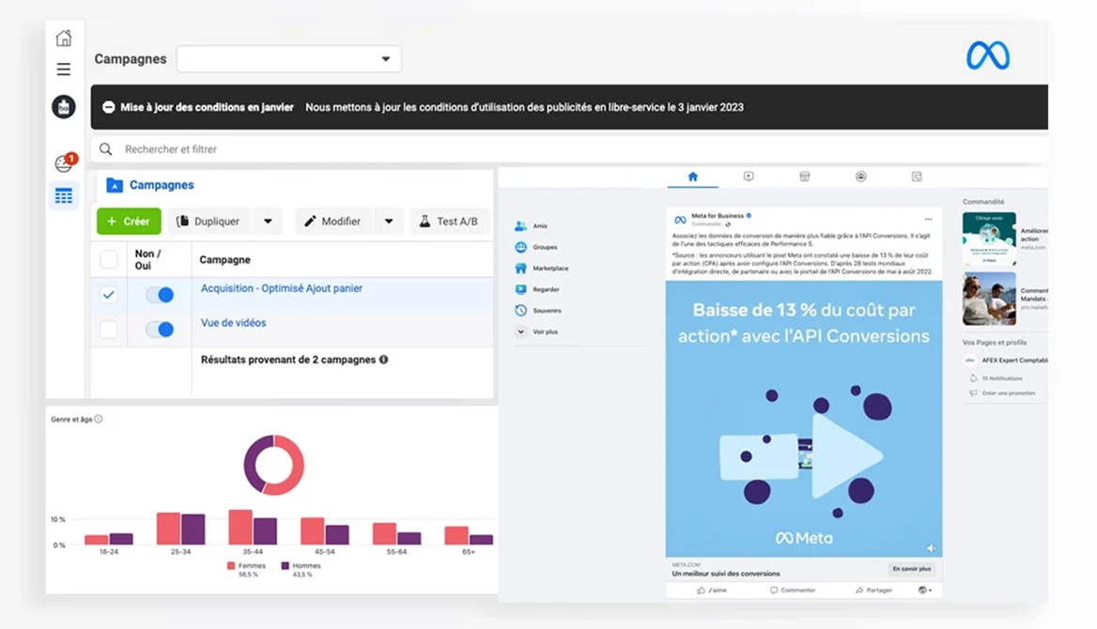Turn off the Vue de vidéos toggle
Viewport: 1097px width, 629px height.
coord(161,329)
